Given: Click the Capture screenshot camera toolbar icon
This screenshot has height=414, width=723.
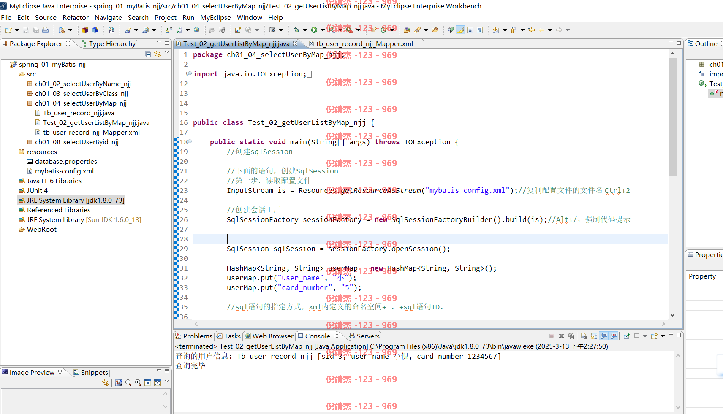Looking at the screenshot, I should click(272, 30).
